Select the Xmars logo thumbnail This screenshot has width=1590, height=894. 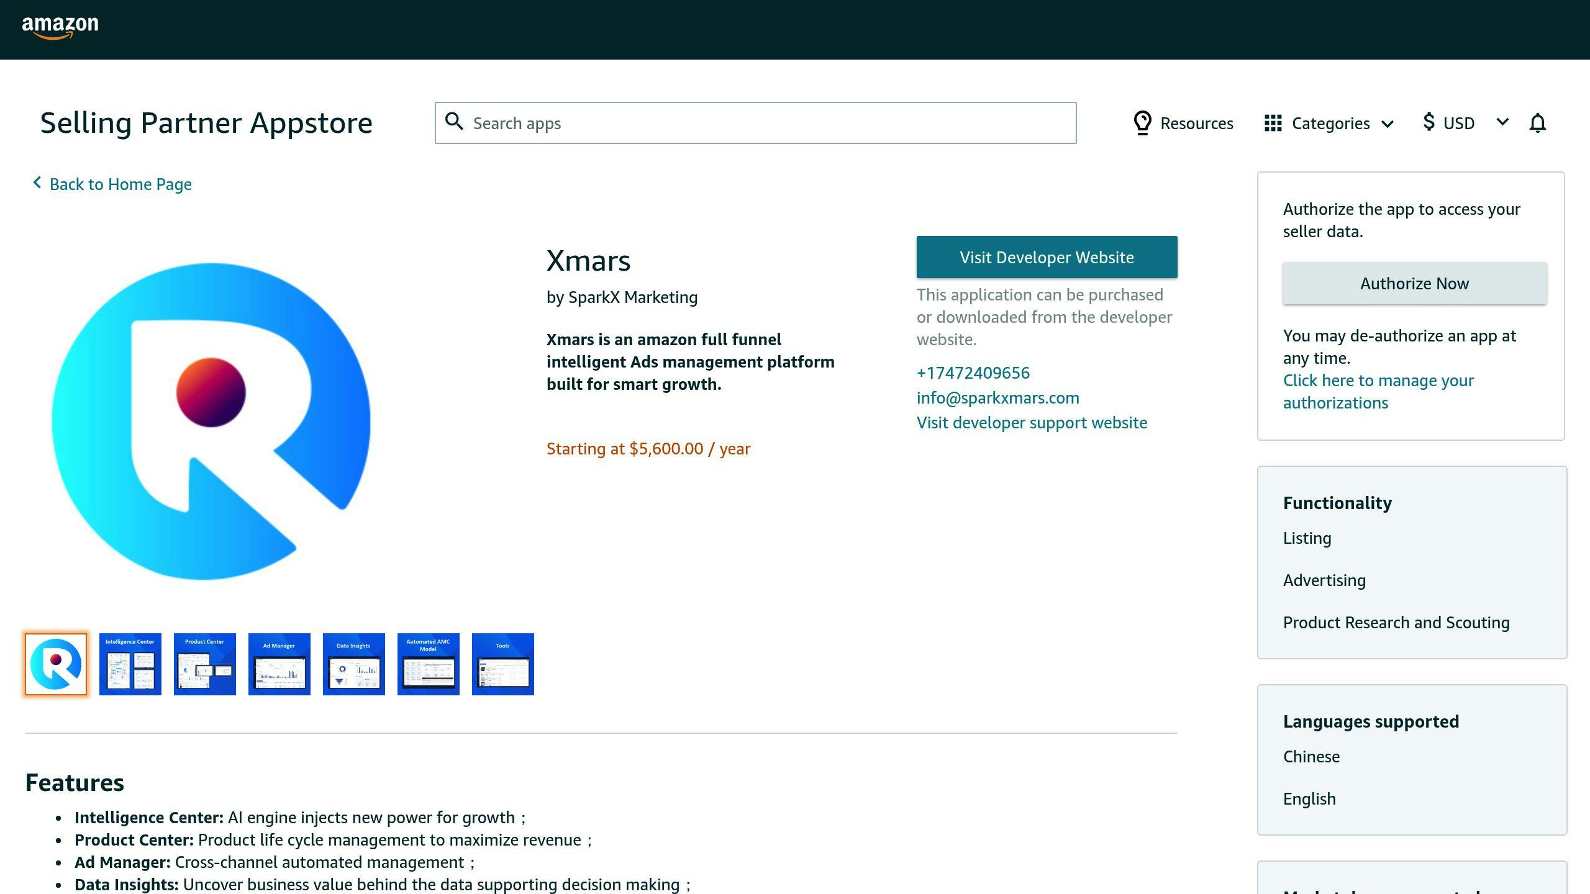56,664
